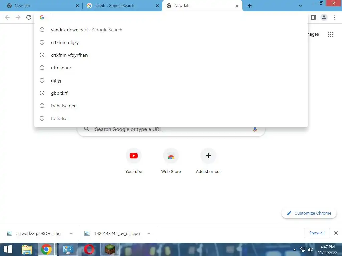Open the YouTube shortcut
The width and height of the screenshot is (342, 256).
134,161
